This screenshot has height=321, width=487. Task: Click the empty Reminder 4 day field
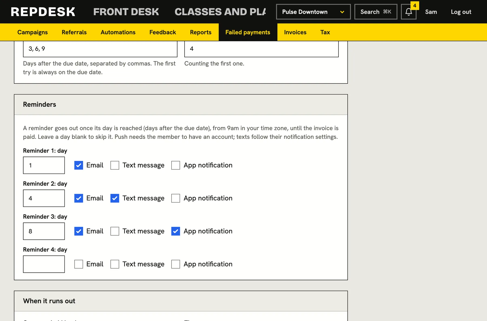click(44, 264)
